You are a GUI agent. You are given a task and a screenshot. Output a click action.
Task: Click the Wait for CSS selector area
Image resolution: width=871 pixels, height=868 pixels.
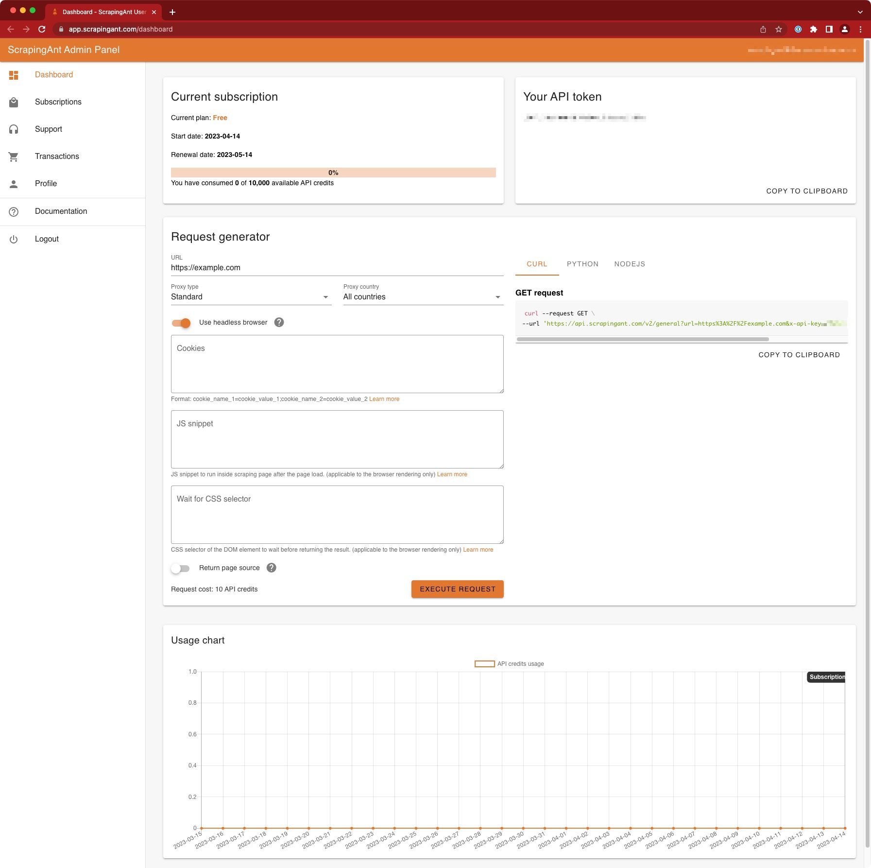337,515
